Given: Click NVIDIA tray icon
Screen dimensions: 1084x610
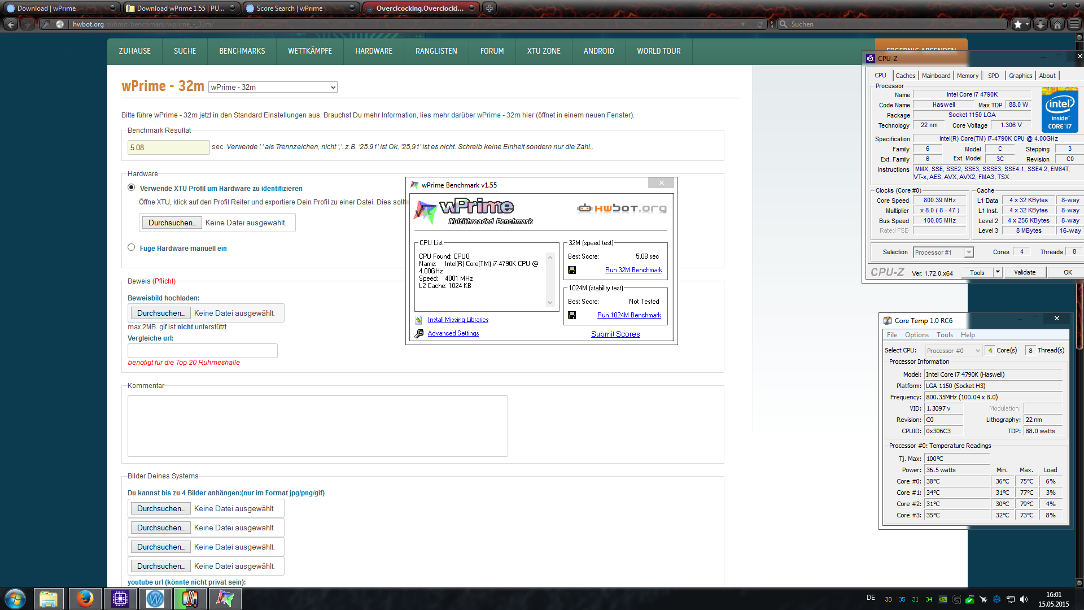Looking at the screenshot, I should pyautogui.click(x=942, y=599).
